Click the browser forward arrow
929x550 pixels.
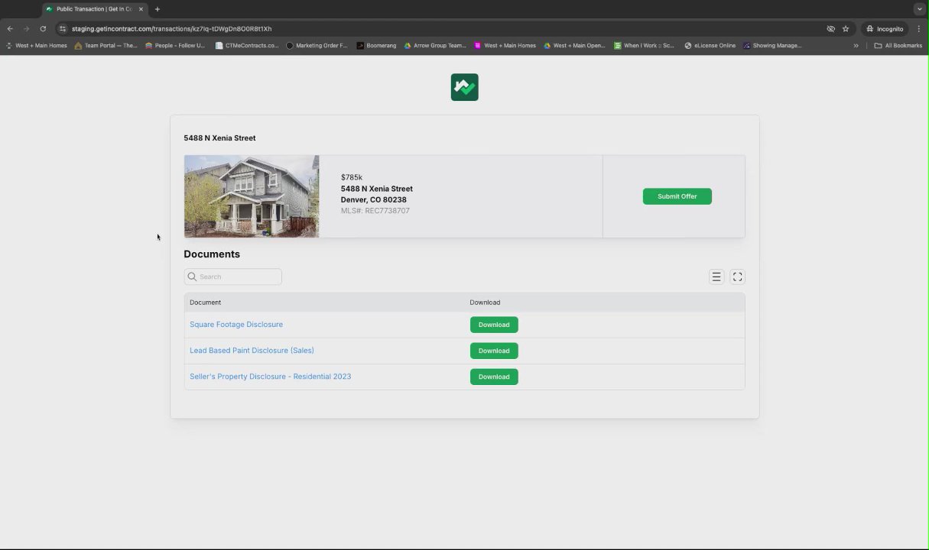click(x=26, y=29)
